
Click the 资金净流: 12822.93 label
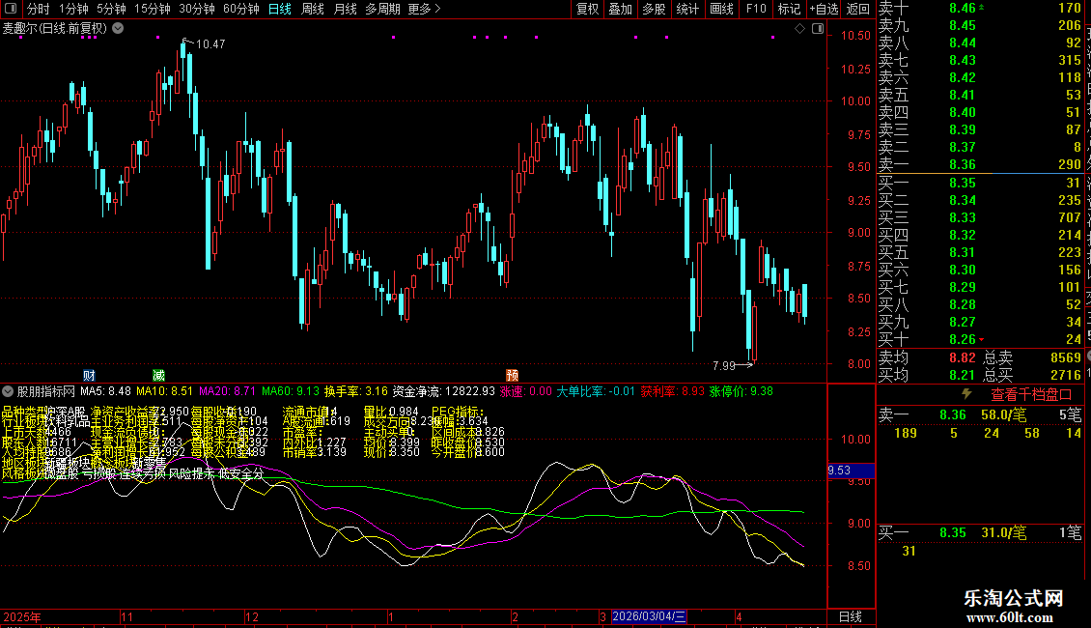click(x=444, y=391)
